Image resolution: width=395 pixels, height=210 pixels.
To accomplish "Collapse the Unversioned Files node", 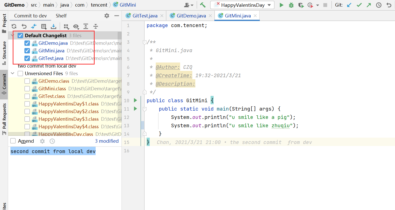I will [x=13, y=73].
